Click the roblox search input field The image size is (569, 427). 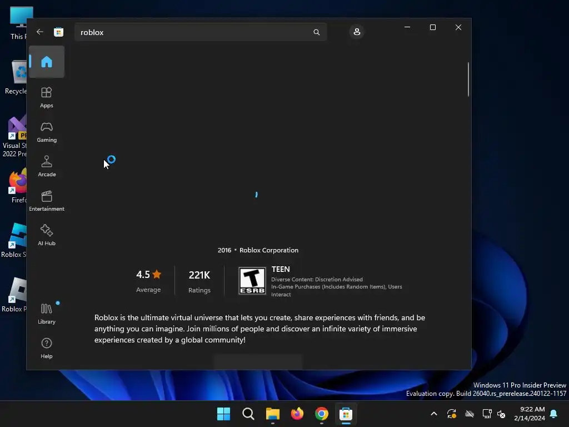[x=200, y=32]
